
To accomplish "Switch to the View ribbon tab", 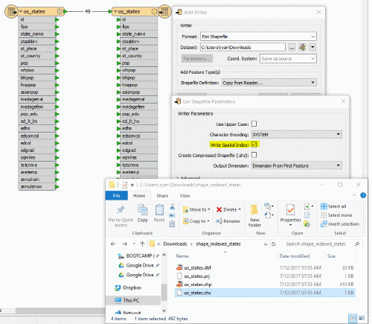I will point(185,196).
